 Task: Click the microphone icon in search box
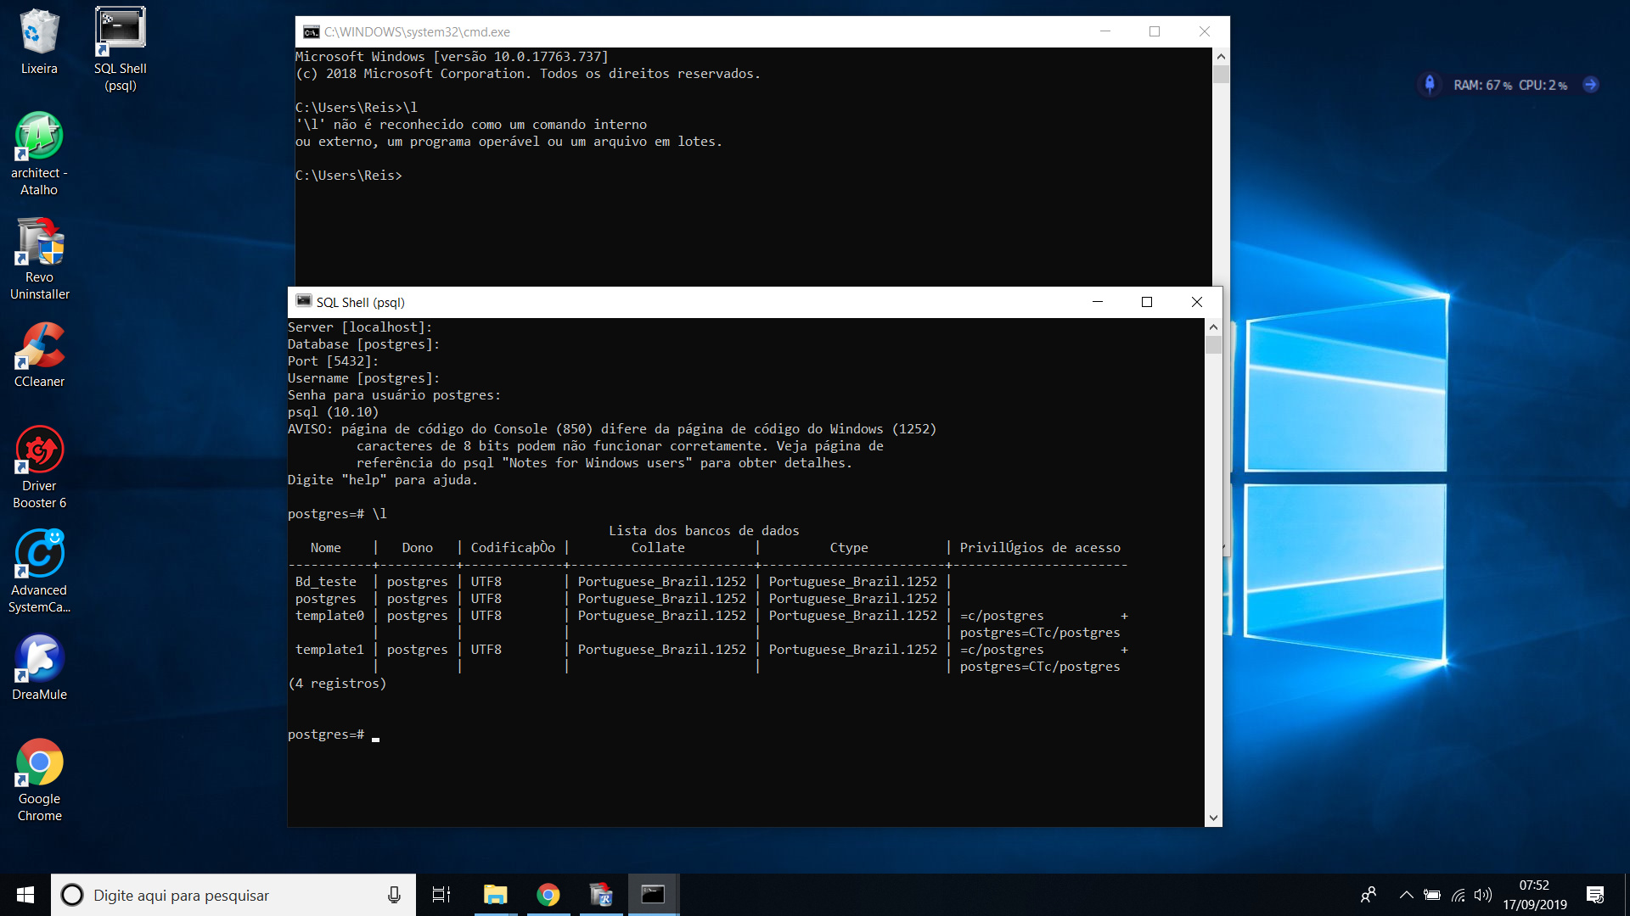(394, 895)
